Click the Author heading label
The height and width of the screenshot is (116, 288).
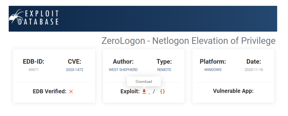pos(123,62)
